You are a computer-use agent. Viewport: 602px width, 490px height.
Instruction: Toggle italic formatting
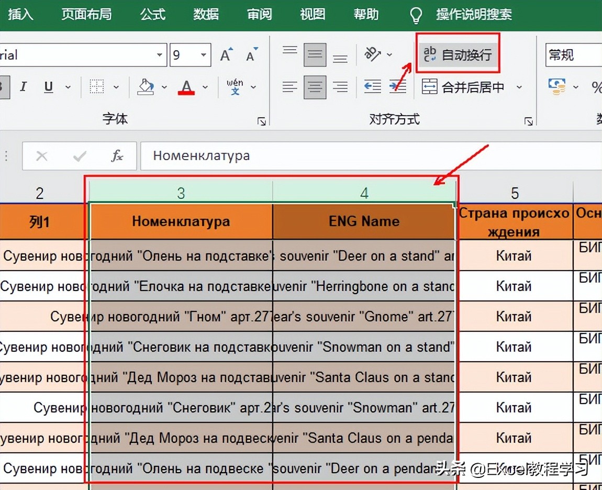pyautogui.click(x=24, y=87)
